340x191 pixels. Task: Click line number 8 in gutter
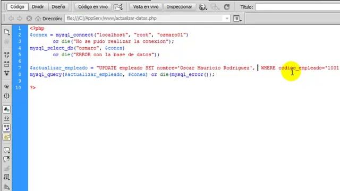coord(20,74)
